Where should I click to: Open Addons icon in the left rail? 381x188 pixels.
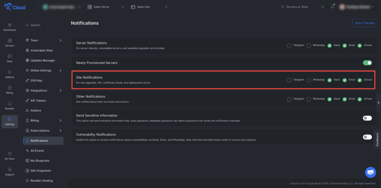(x=10, y=74)
